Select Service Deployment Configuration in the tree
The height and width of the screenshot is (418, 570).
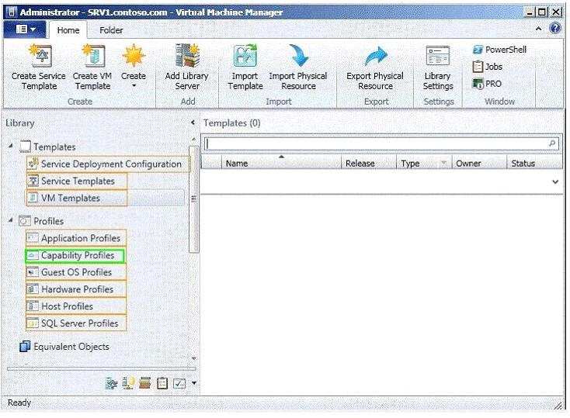click(x=108, y=164)
